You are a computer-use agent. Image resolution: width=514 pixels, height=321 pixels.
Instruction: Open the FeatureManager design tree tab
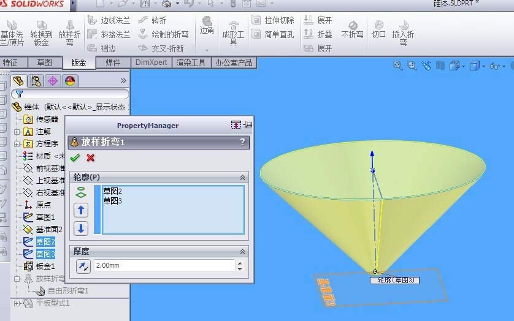coord(18,81)
